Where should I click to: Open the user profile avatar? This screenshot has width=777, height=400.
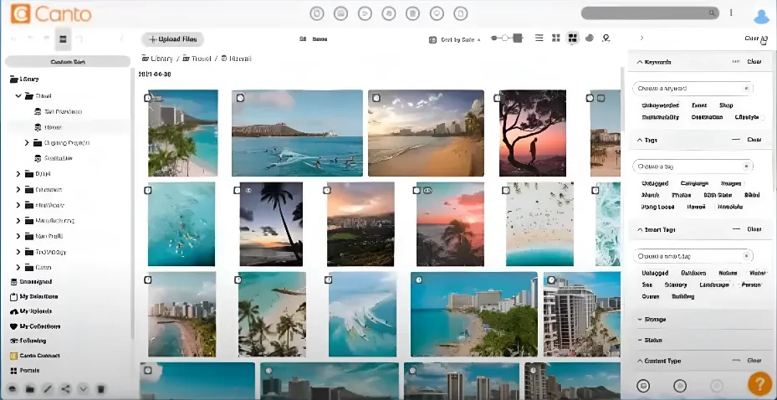click(x=761, y=17)
